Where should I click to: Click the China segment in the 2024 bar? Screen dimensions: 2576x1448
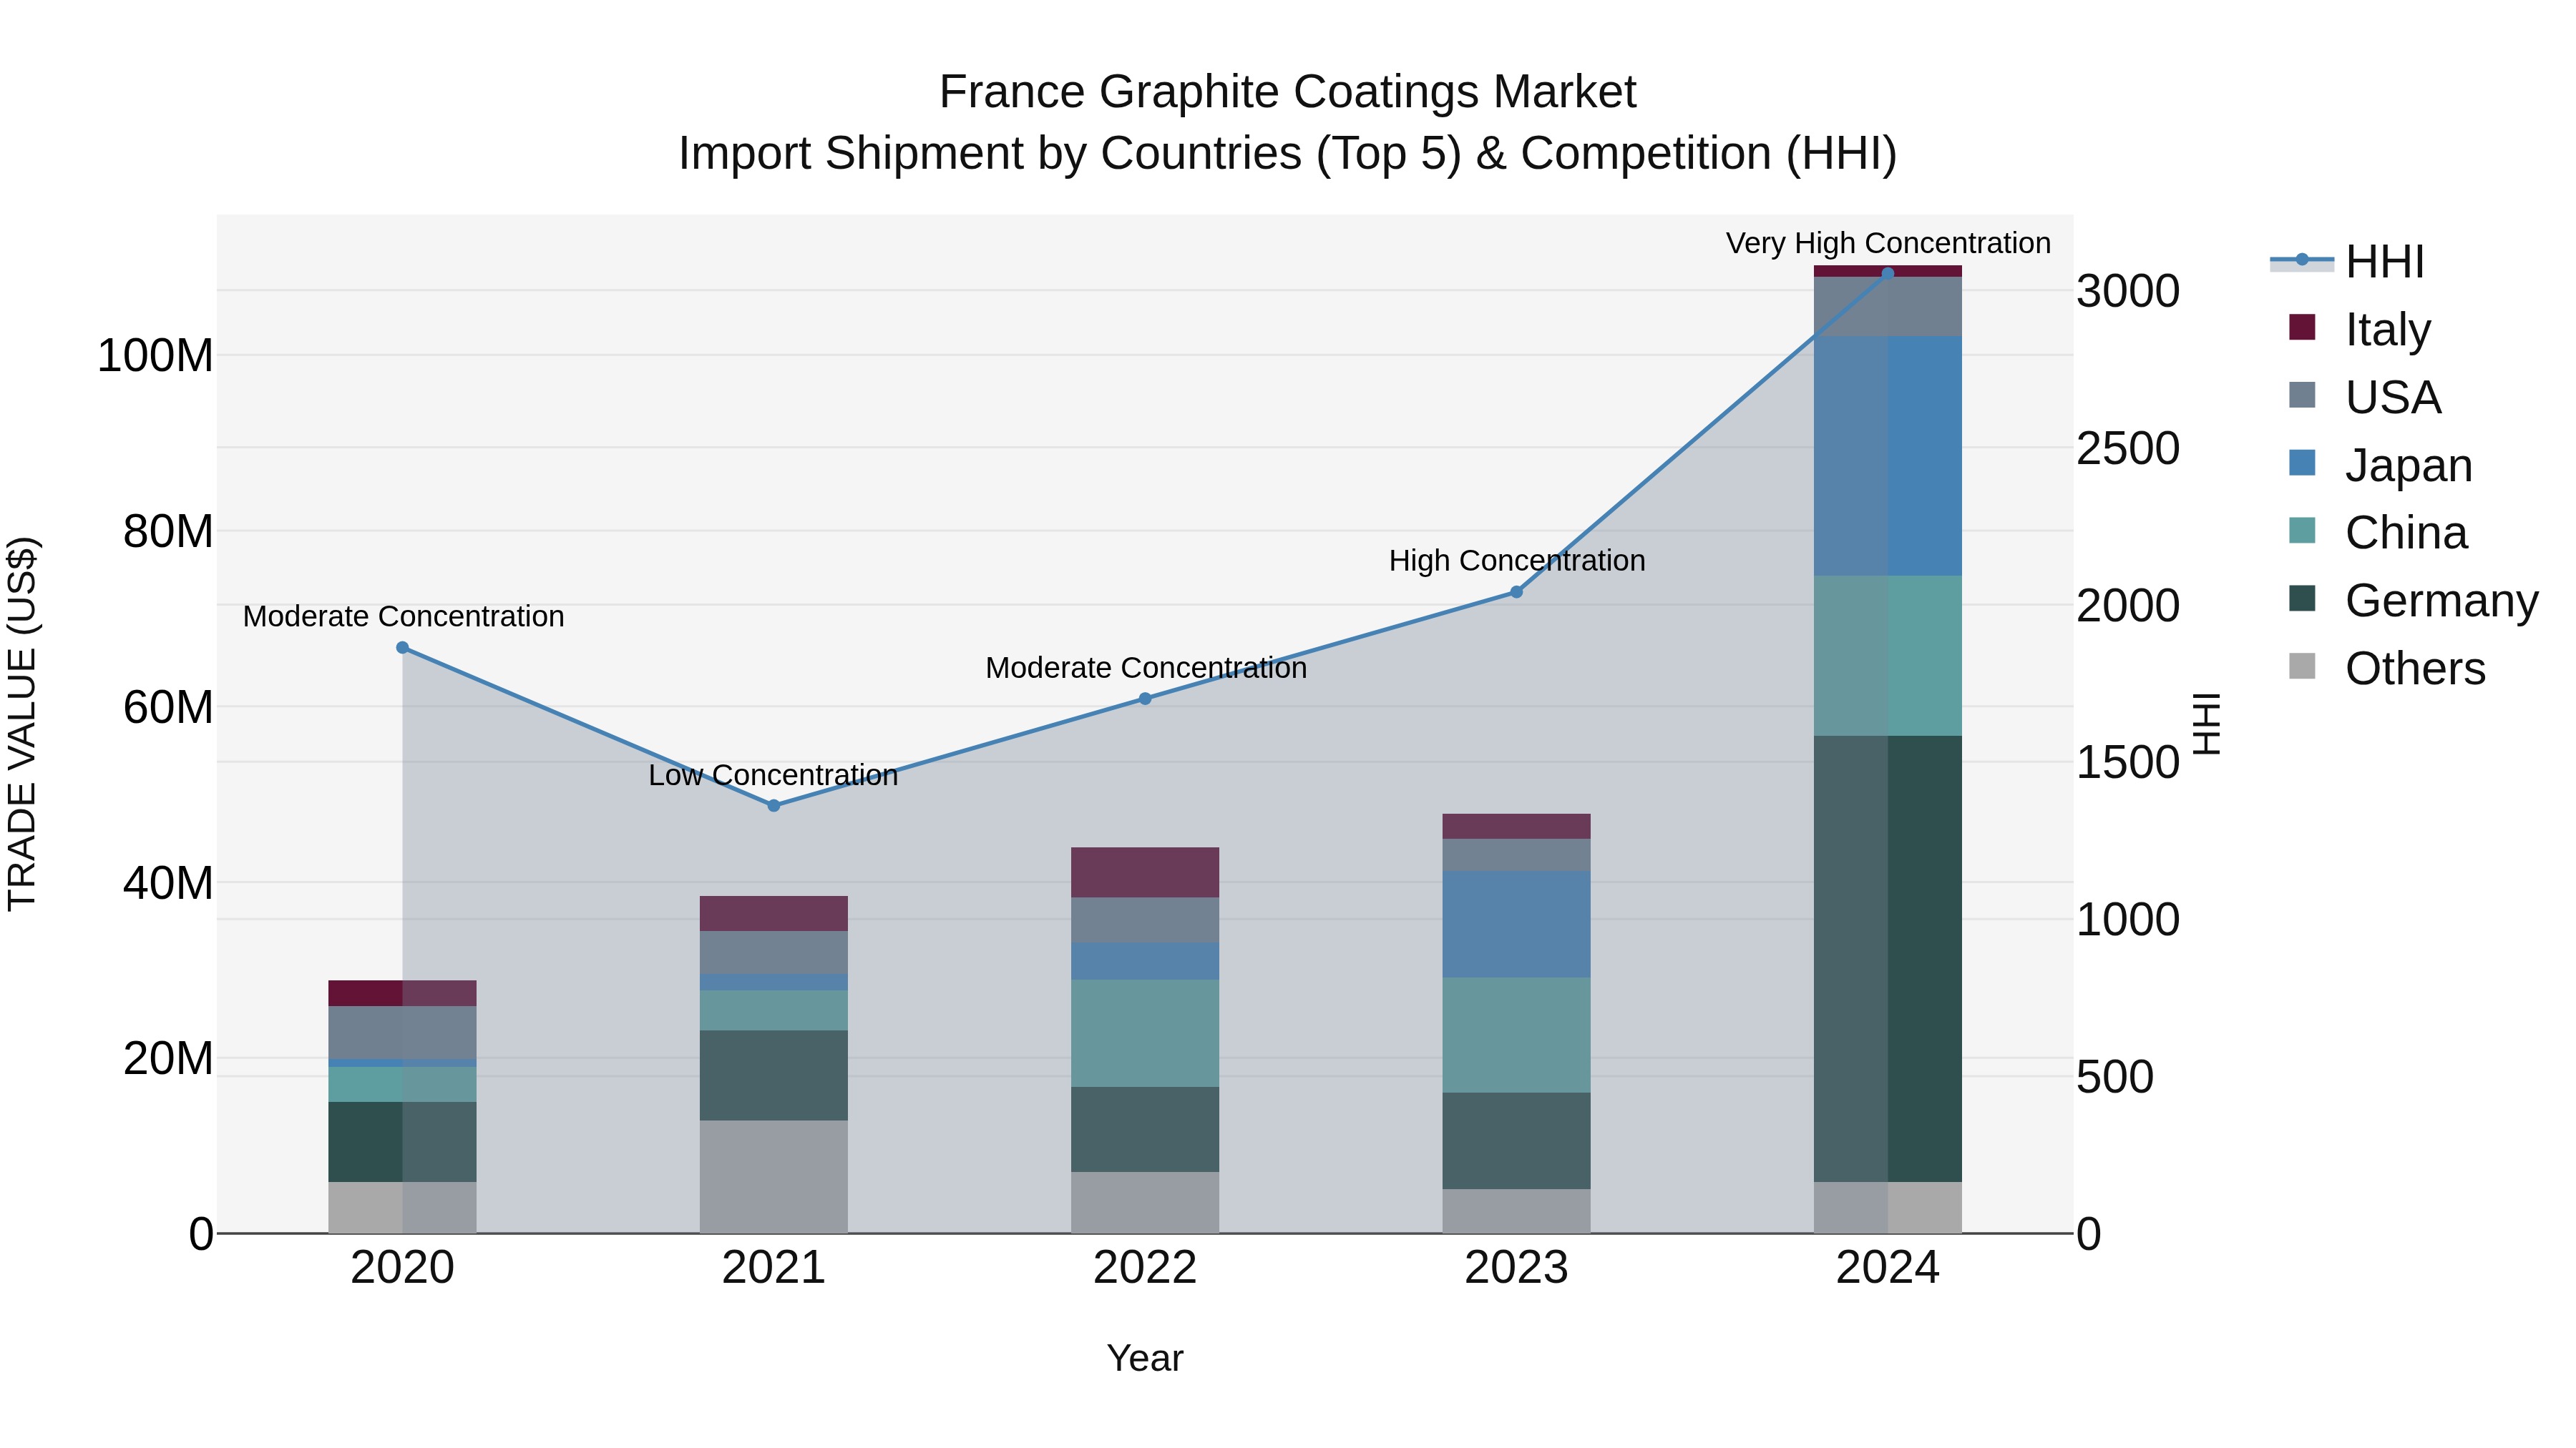tap(1888, 656)
